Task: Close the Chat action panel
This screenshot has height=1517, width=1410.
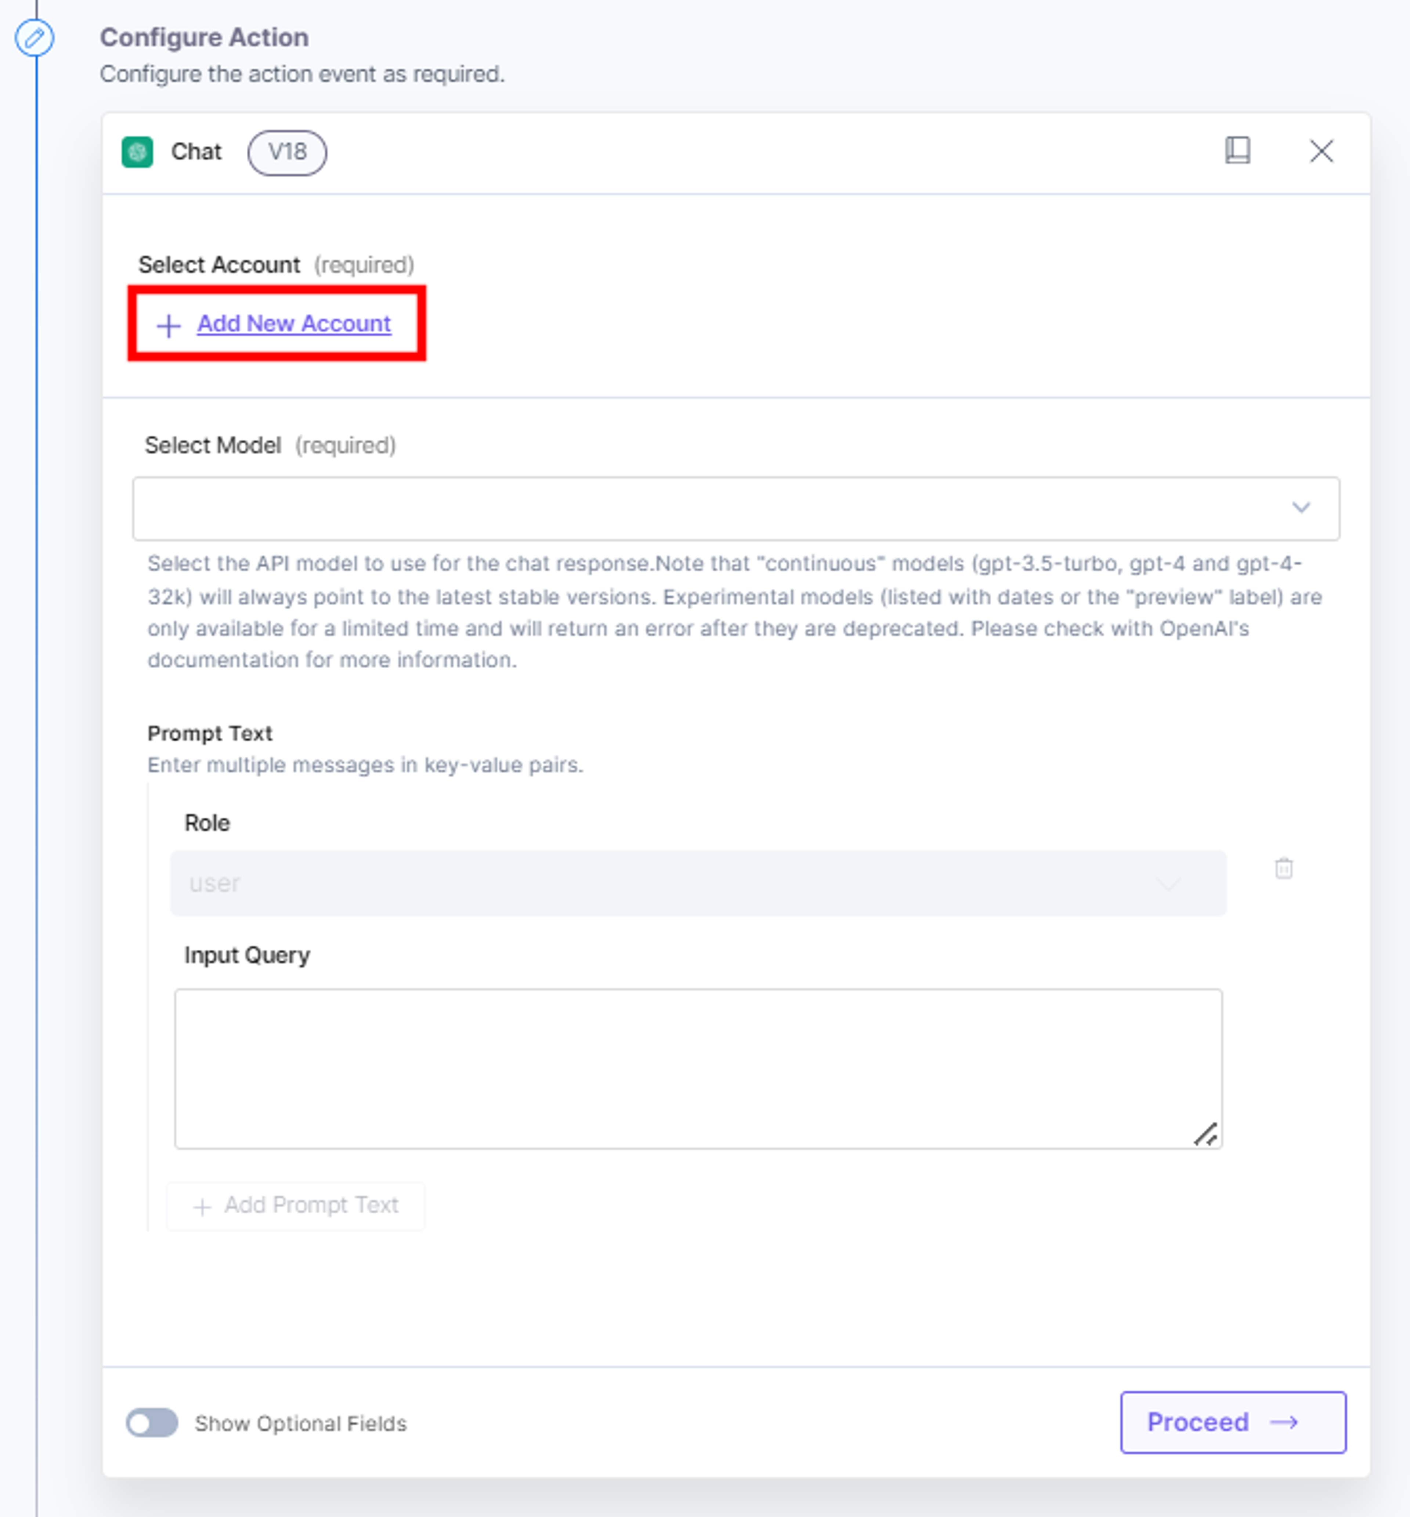Action: [1322, 151]
